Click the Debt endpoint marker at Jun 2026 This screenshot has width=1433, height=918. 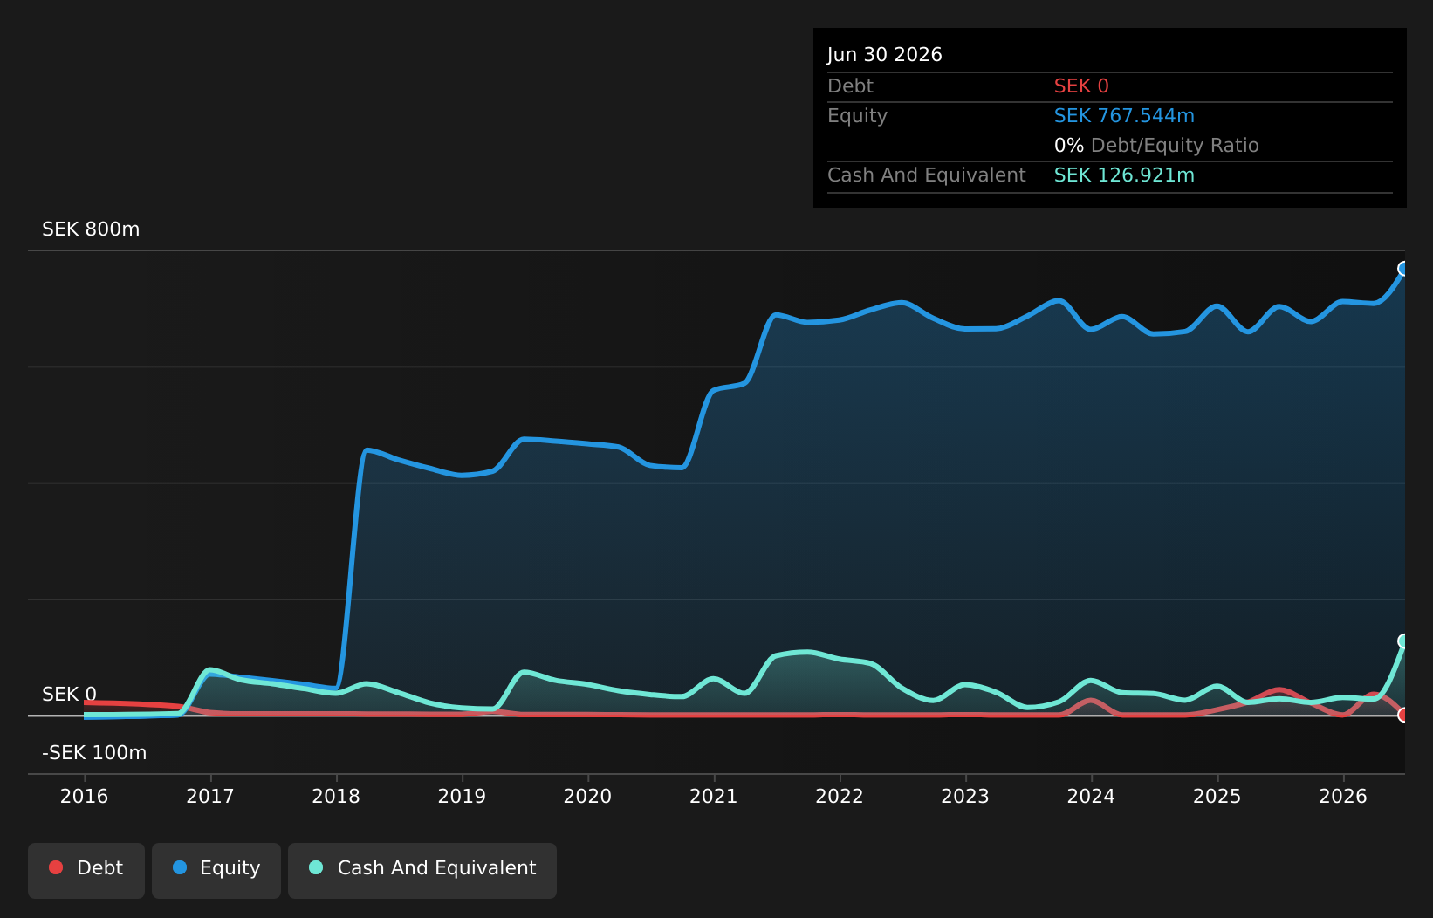[1403, 715]
